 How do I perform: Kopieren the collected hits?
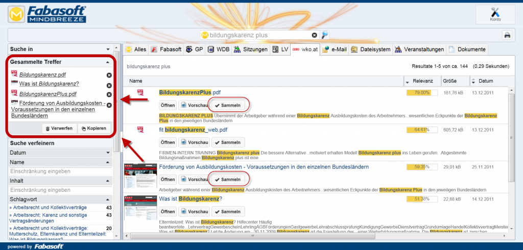coord(94,129)
